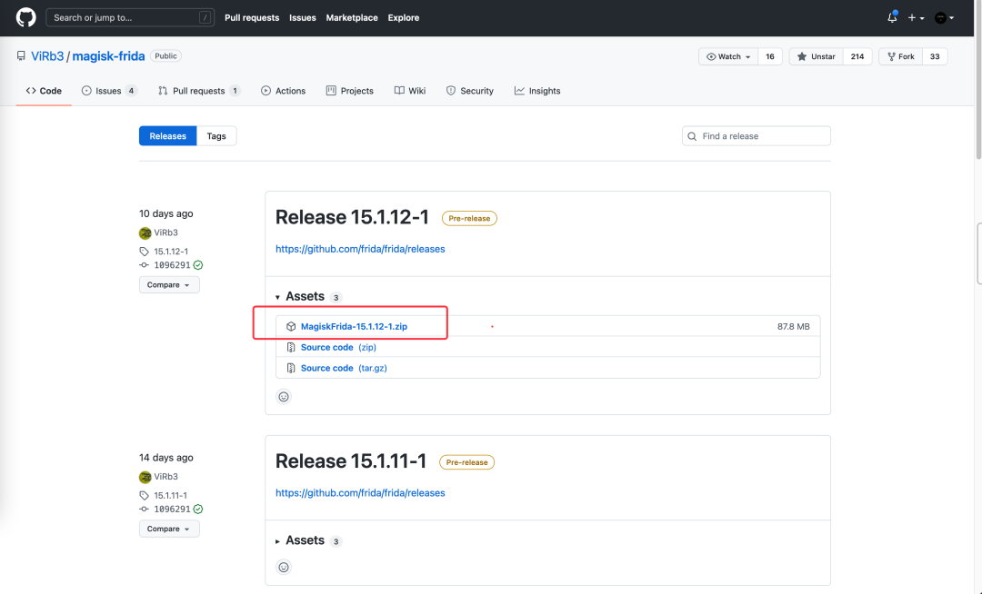Viewport: 982px width, 594px height.
Task: Click the Unstar button
Action: [816, 56]
